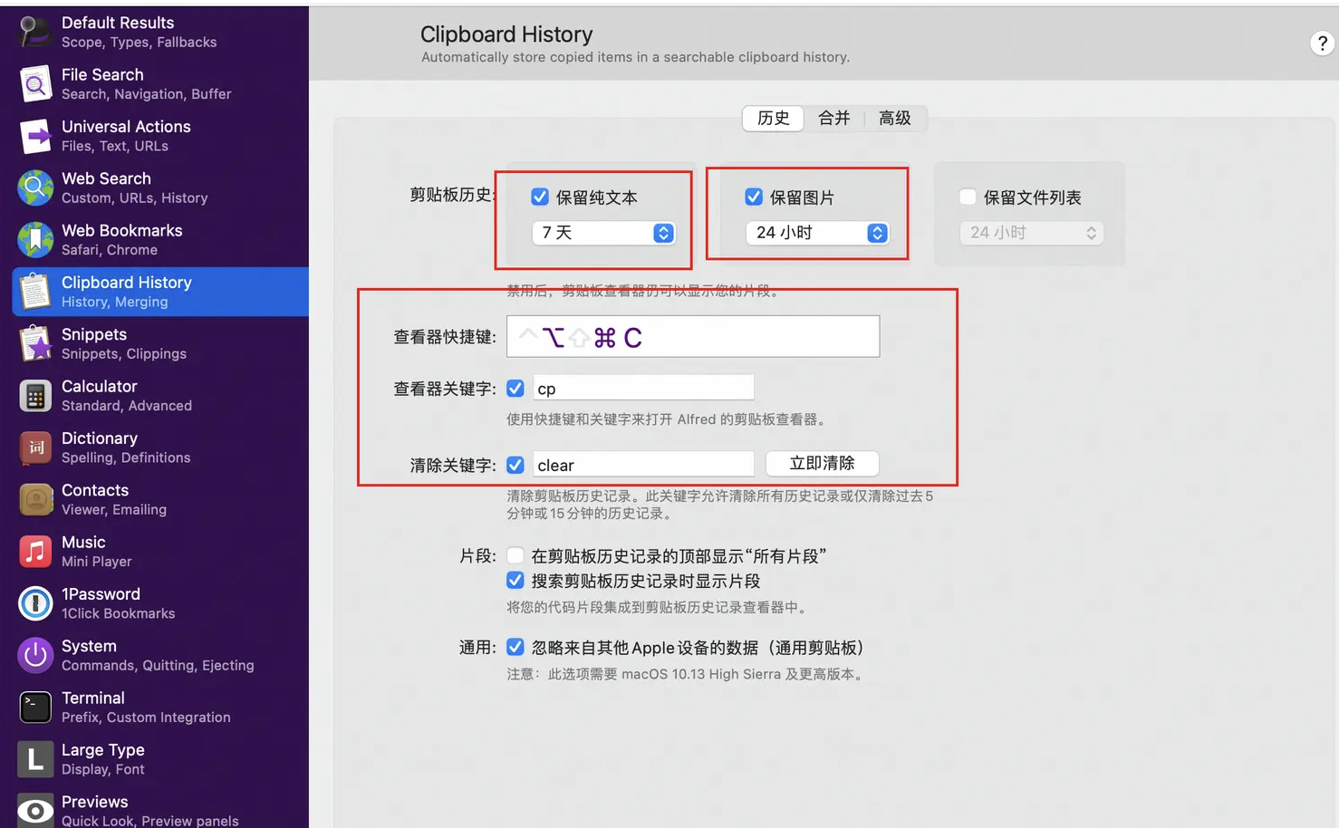
Task: Select the Contacts address book icon
Action: pyautogui.click(x=35, y=499)
